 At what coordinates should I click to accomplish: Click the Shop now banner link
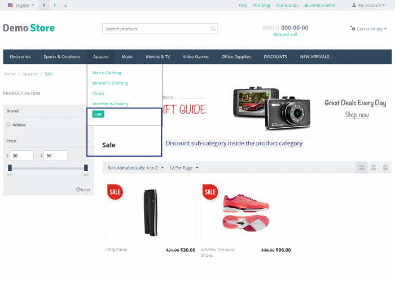(x=357, y=115)
